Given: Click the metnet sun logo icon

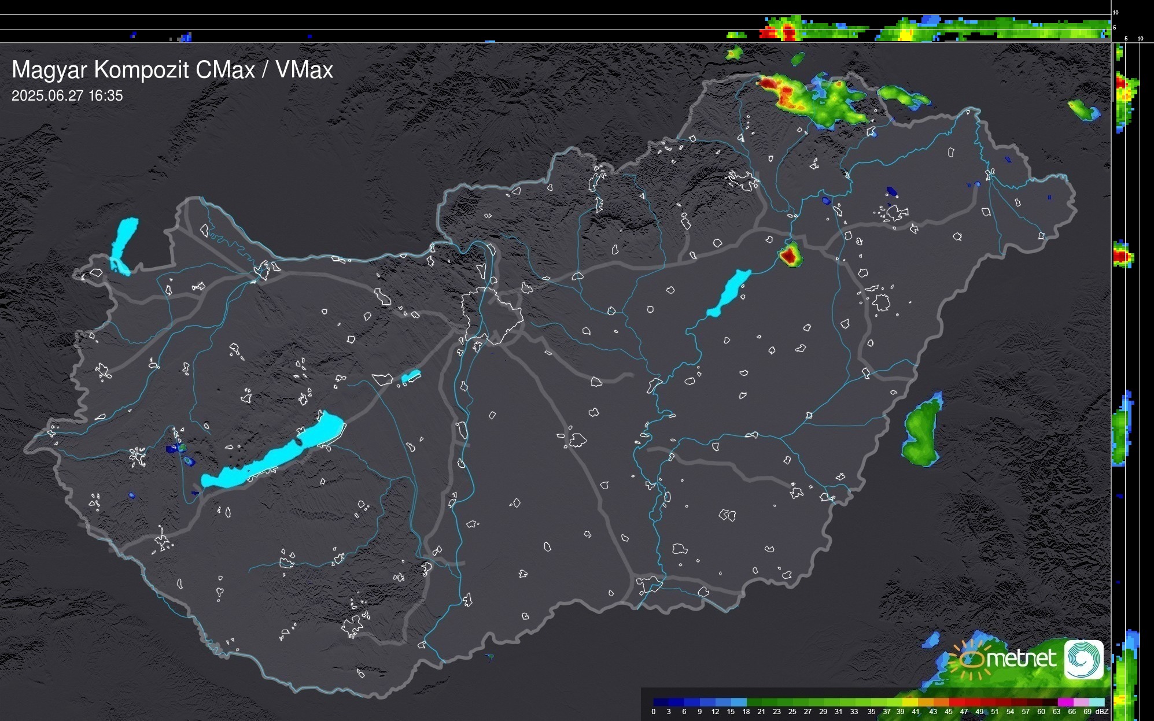Looking at the screenshot, I should [972, 660].
